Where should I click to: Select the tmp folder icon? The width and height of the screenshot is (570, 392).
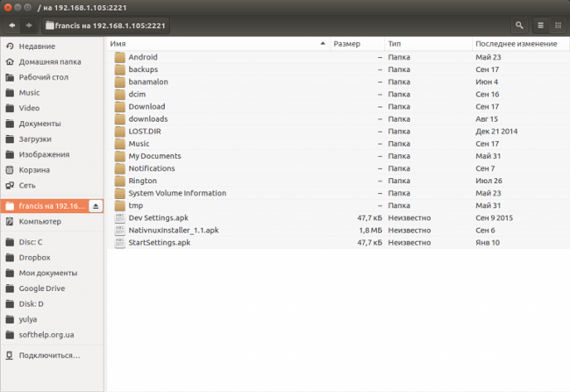tap(119, 205)
